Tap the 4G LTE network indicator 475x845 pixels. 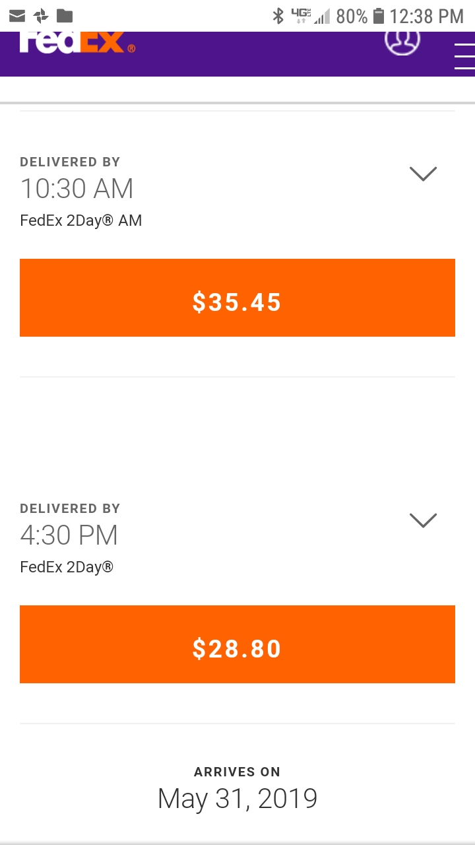click(x=300, y=16)
